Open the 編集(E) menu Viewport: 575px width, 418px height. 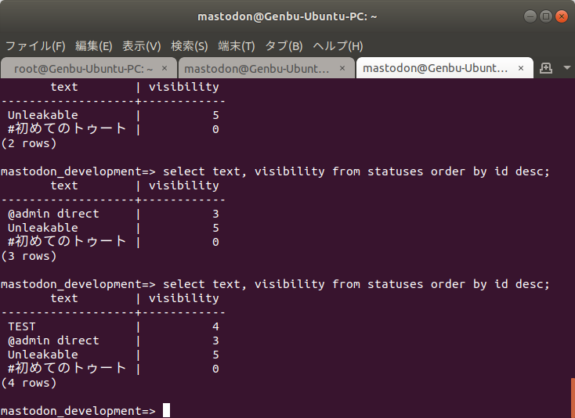click(x=94, y=45)
